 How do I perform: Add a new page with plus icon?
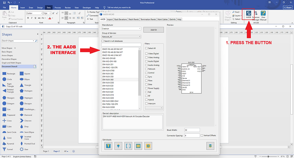pyautogui.click(x=73, y=151)
